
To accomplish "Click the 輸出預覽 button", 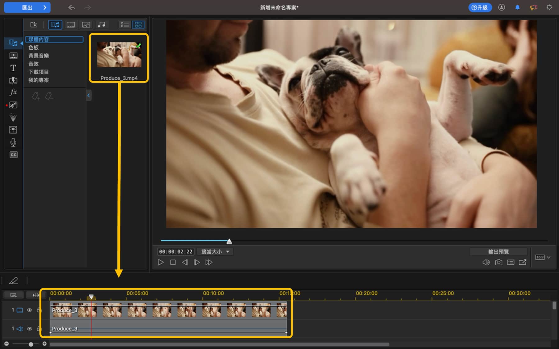I will click(x=498, y=252).
